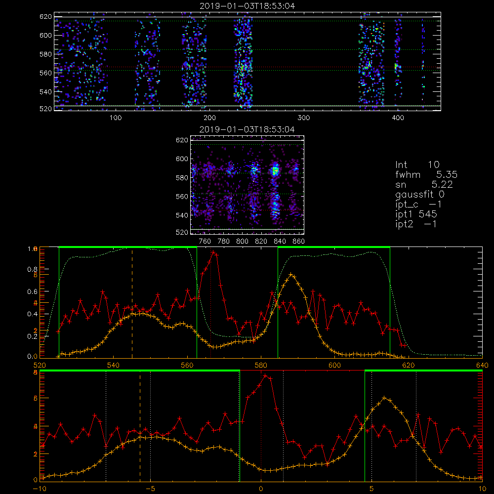Click the red dotted line at 0 in lower plot

tap(261, 426)
